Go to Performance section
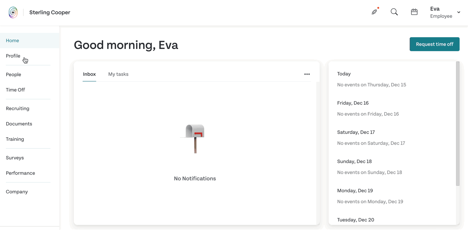Screen dimensions: 468x230 pyautogui.click(x=20, y=173)
